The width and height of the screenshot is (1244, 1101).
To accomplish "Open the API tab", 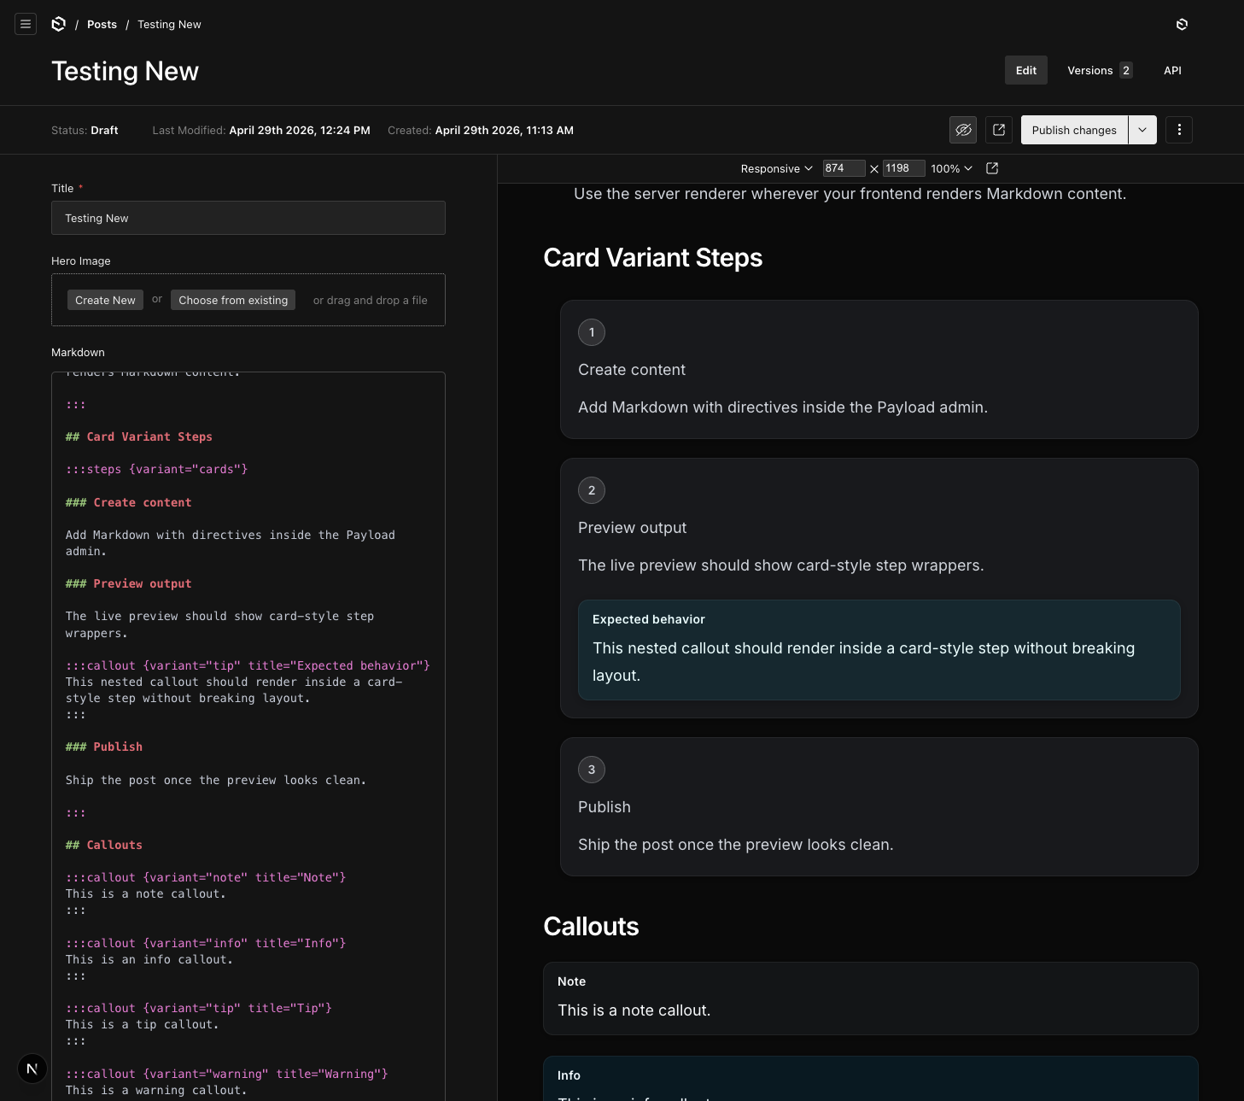I will point(1172,70).
